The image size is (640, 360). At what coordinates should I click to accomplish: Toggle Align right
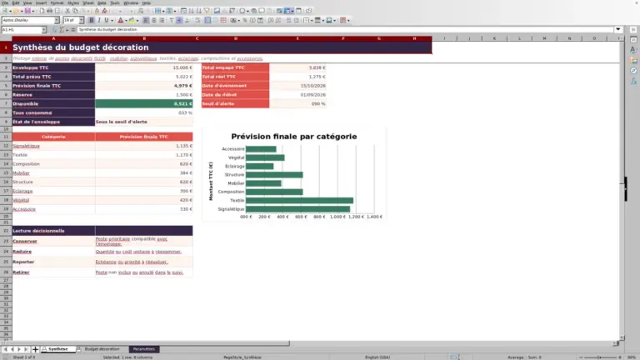[162, 20]
